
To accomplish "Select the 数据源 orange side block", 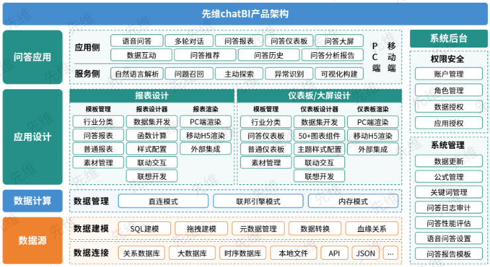I will pyautogui.click(x=32, y=241).
